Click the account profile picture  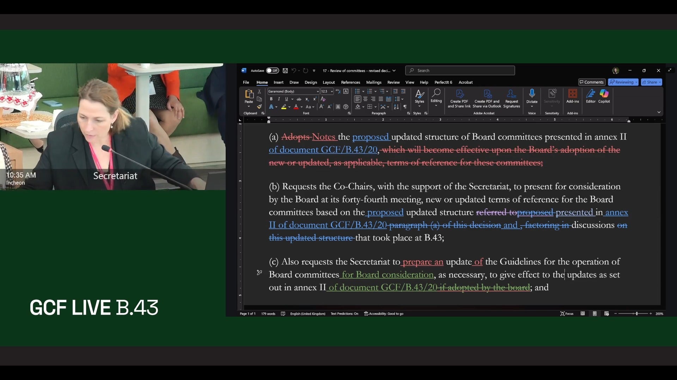click(x=616, y=70)
